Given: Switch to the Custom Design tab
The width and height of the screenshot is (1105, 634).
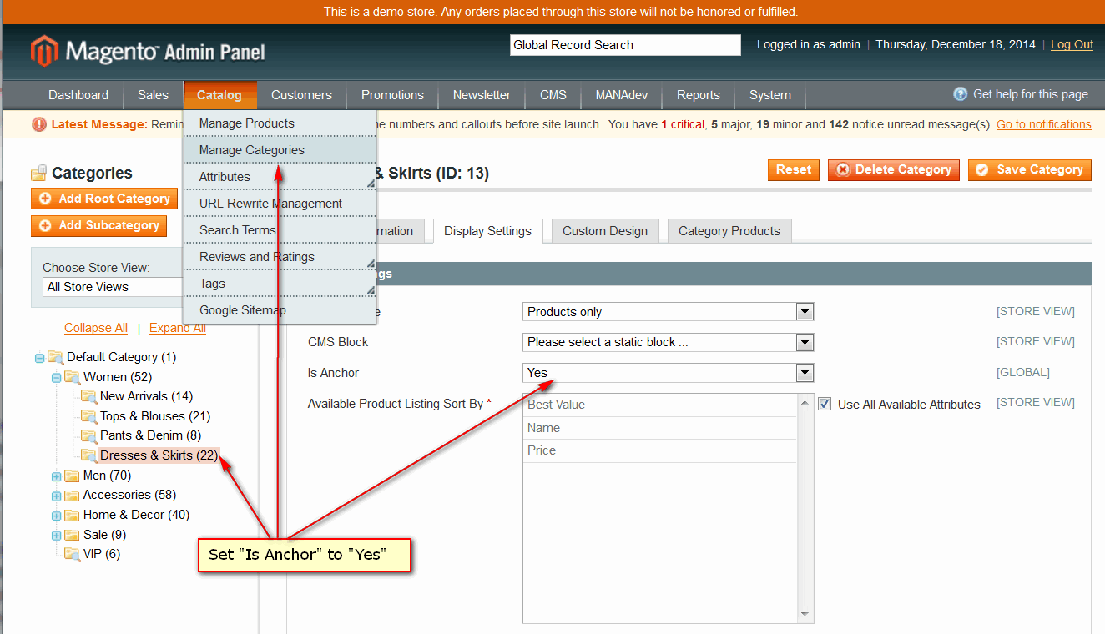Looking at the screenshot, I should point(605,231).
